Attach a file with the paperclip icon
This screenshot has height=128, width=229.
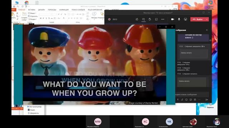click(182, 100)
